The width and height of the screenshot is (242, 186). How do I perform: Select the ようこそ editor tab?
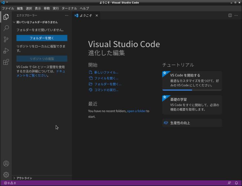pyautogui.click(x=86, y=15)
